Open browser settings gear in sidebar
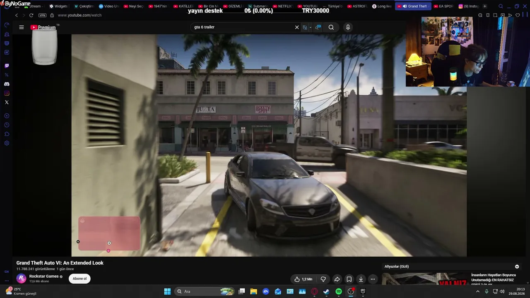Viewport: 530px width, 298px height. pyautogui.click(x=7, y=143)
